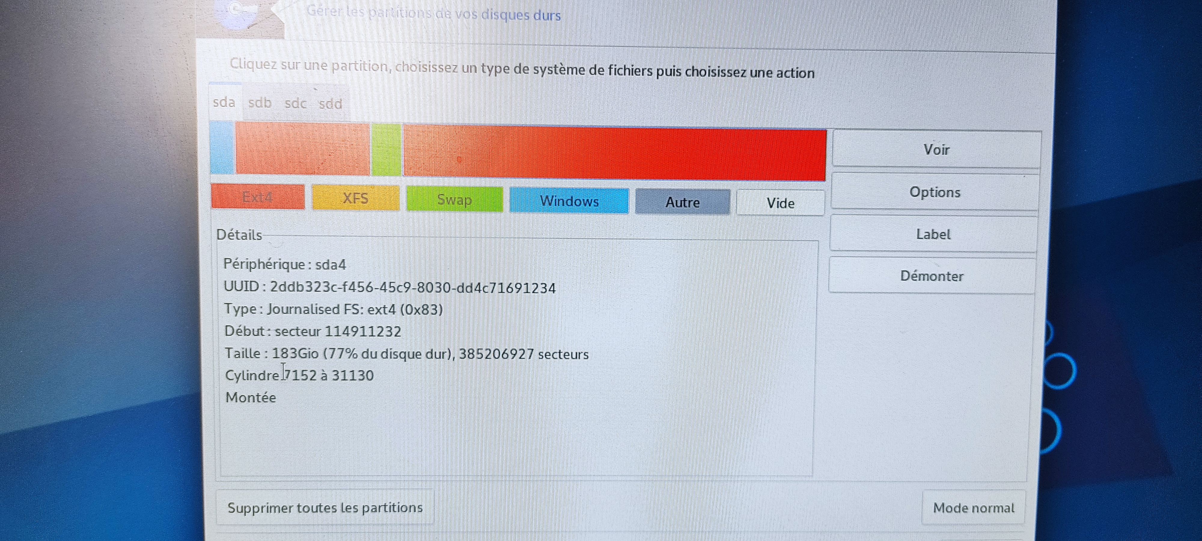The width and height of the screenshot is (1202, 541).
Task: Open partition Options
Action: tap(935, 192)
